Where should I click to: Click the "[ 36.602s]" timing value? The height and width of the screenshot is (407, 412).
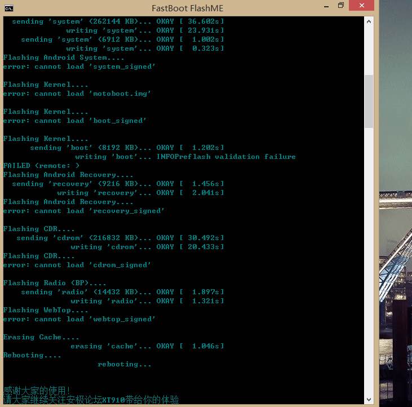point(202,21)
